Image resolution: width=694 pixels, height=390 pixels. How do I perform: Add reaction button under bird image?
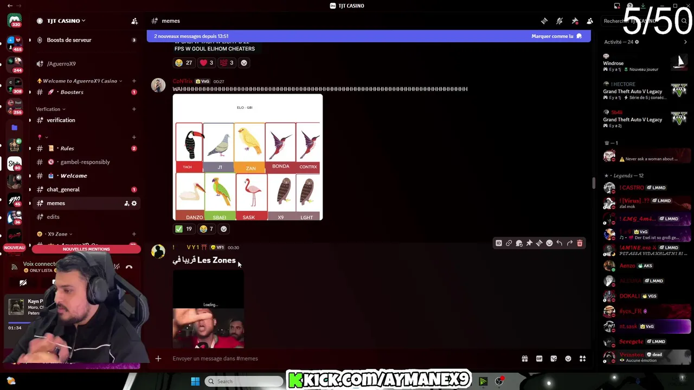(x=223, y=229)
